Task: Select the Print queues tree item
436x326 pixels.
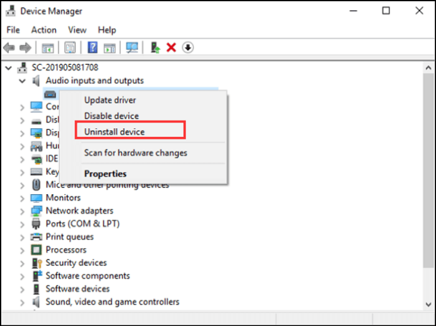Action: click(x=70, y=237)
